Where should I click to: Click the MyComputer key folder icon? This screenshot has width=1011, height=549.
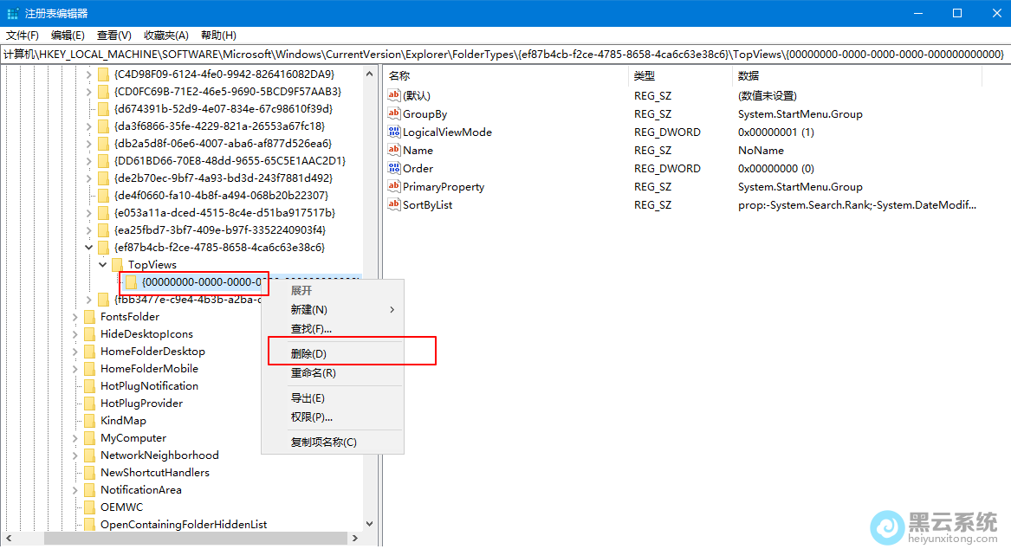(x=89, y=438)
